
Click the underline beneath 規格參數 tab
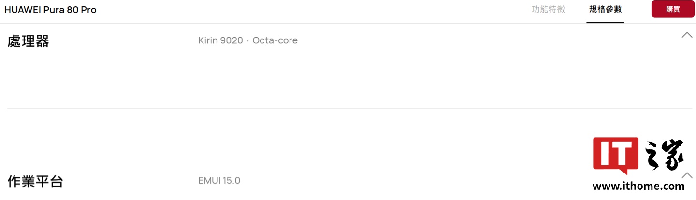(605, 22)
